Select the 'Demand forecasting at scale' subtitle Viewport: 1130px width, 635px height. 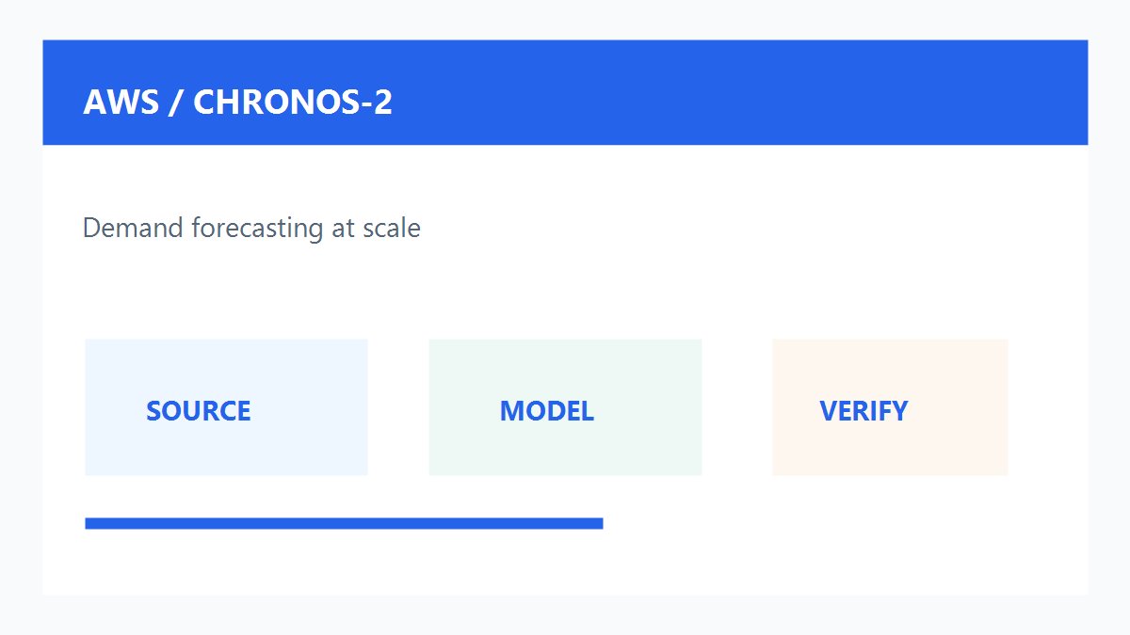pos(251,228)
